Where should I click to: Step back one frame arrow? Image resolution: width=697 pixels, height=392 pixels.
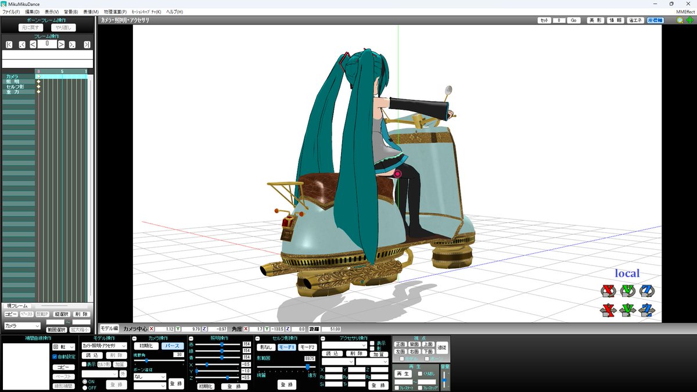coord(33,44)
